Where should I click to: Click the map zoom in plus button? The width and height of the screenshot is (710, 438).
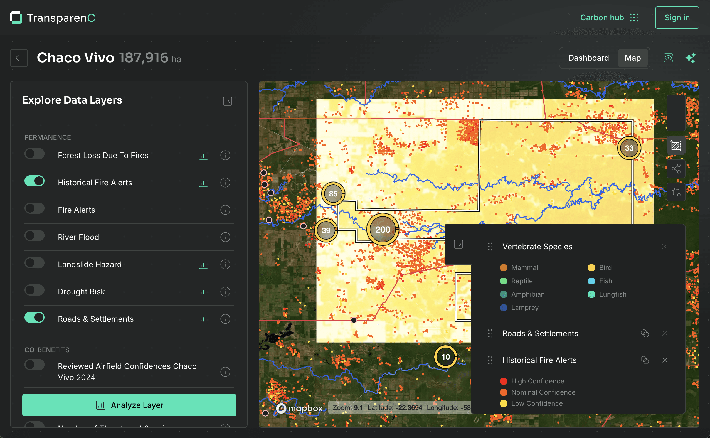(x=676, y=104)
